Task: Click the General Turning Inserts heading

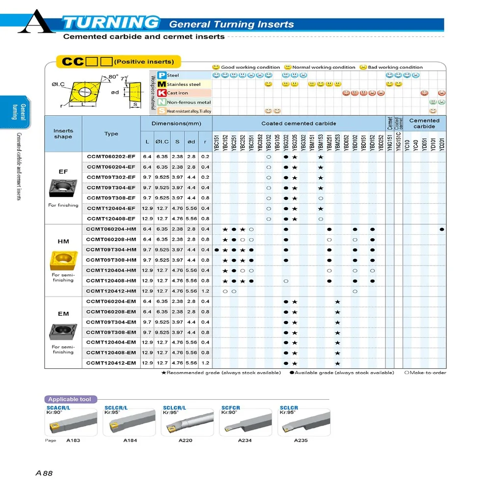Action: [x=231, y=25]
